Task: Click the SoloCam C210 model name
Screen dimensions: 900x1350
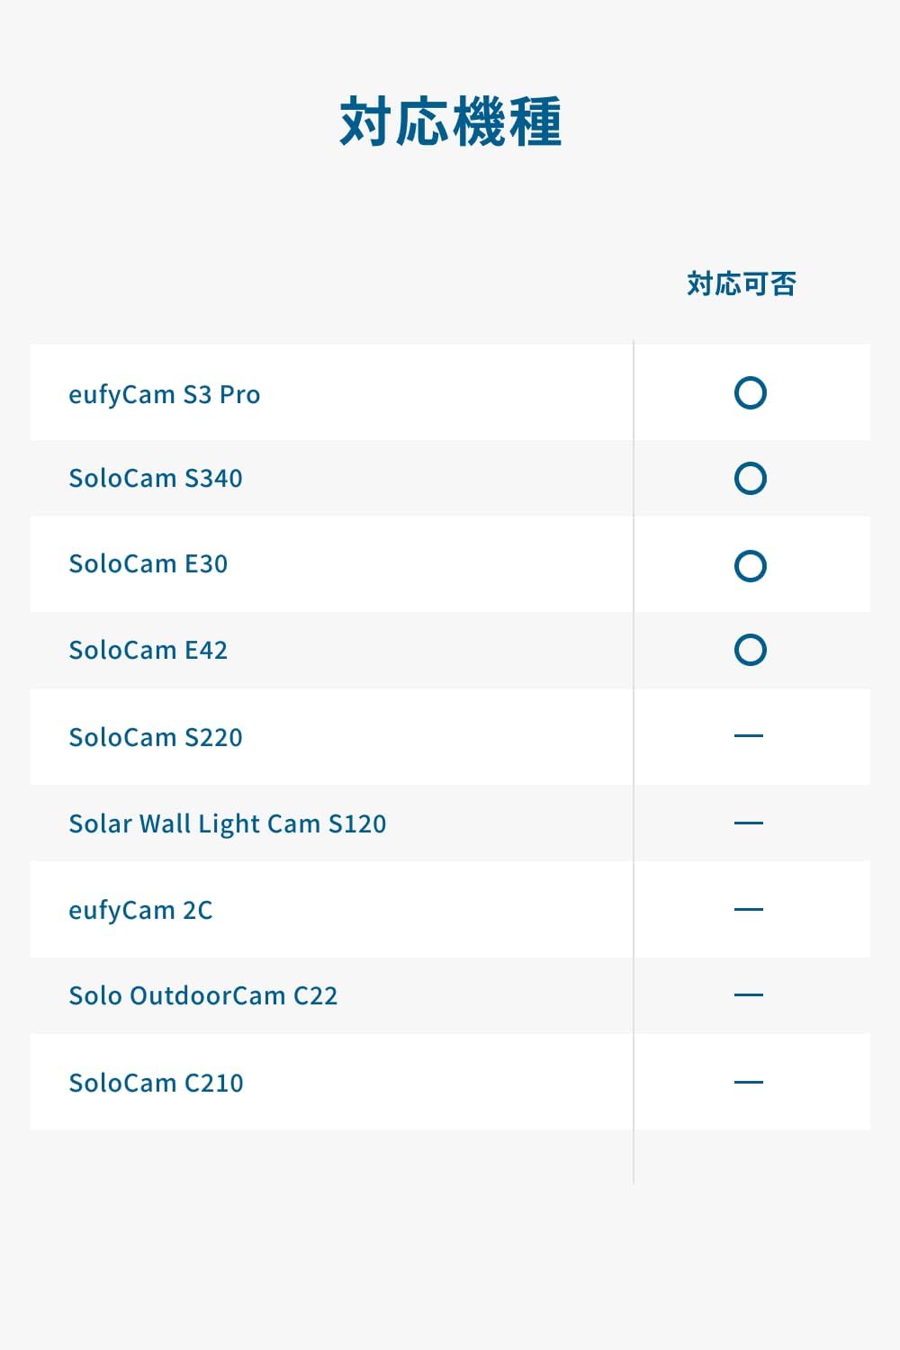Action: (x=156, y=1083)
